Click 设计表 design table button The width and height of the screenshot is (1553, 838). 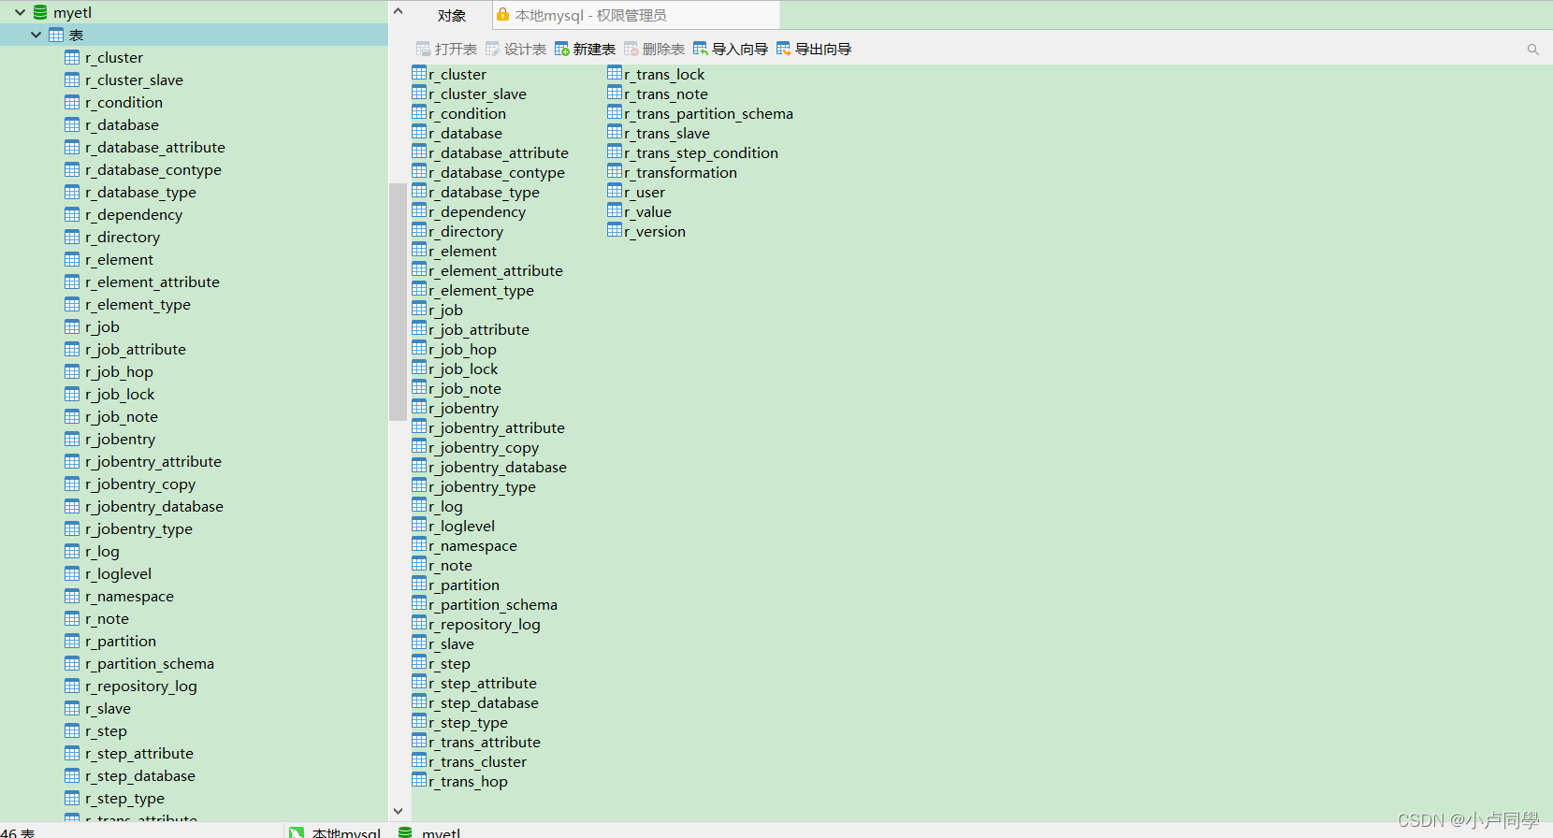point(515,49)
